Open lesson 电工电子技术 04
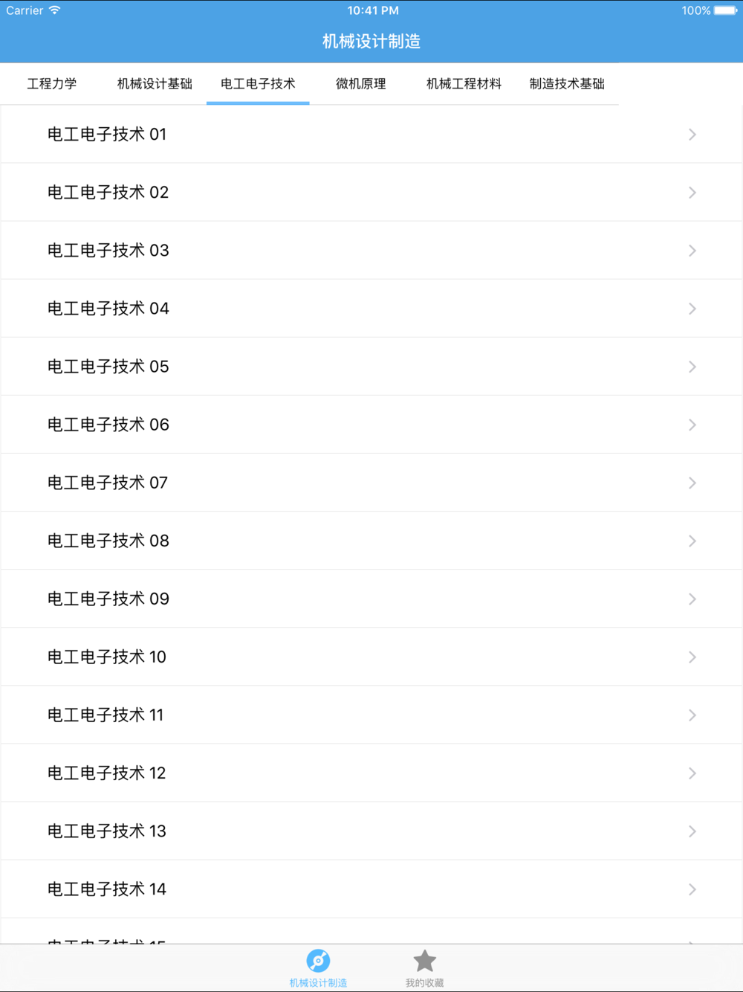 pos(371,309)
